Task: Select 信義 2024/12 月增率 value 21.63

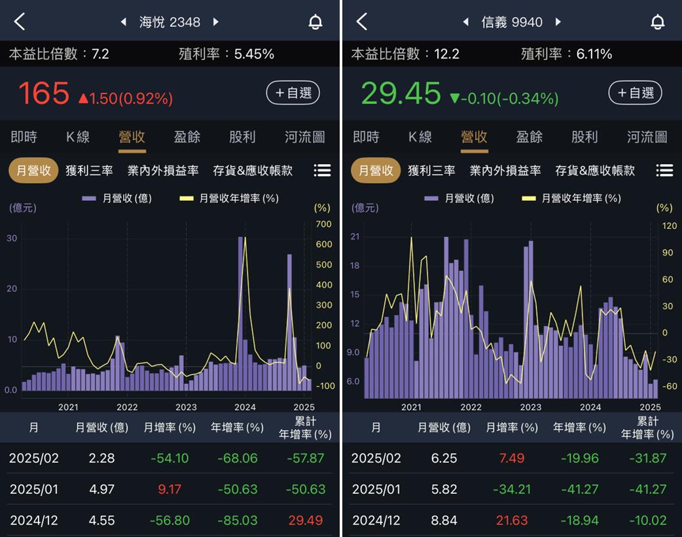Action: (x=512, y=520)
